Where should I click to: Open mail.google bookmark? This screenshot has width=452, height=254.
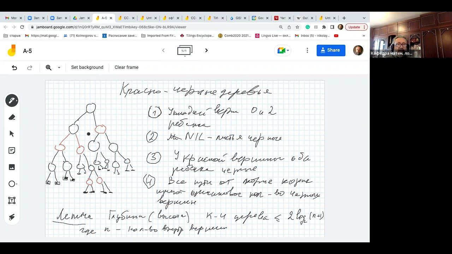pos(42,36)
